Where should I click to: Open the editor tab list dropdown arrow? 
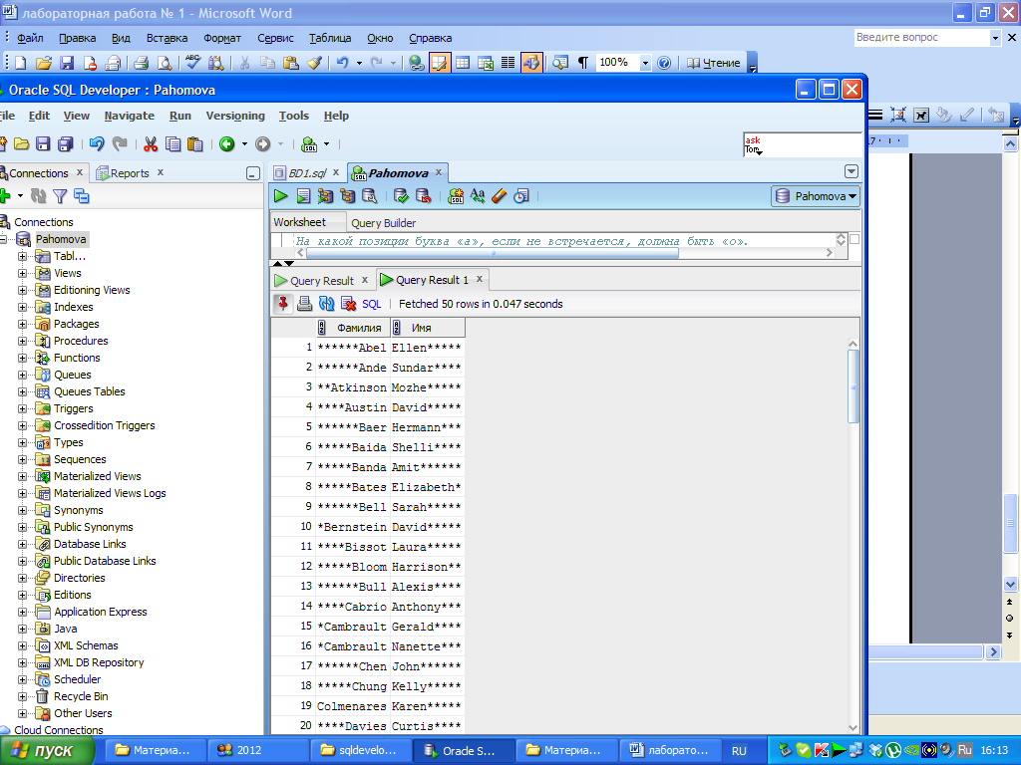coord(851,171)
